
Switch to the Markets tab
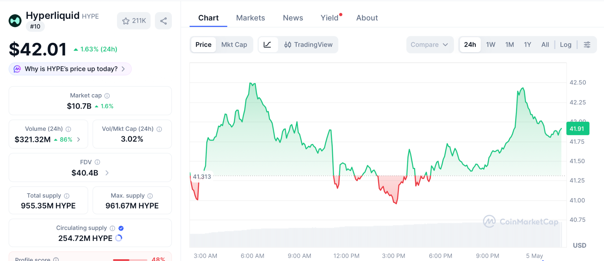pos(250,18)
